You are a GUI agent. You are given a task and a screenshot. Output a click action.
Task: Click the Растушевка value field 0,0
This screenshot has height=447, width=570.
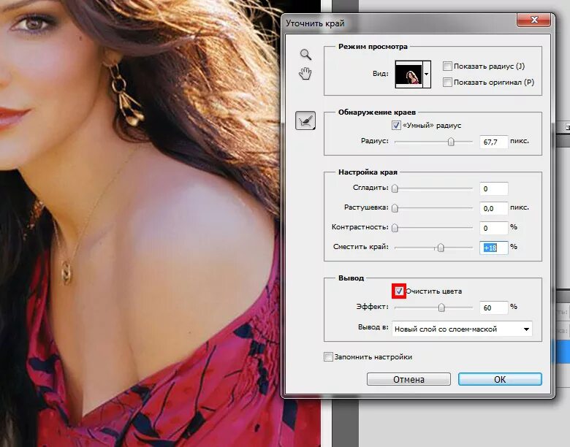[x=494, y=209]
